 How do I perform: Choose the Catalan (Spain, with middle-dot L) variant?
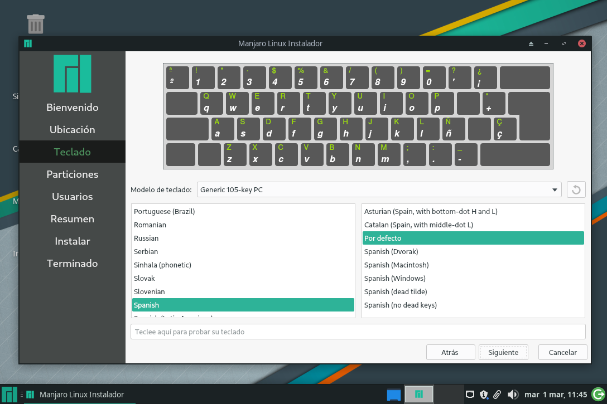473,225
